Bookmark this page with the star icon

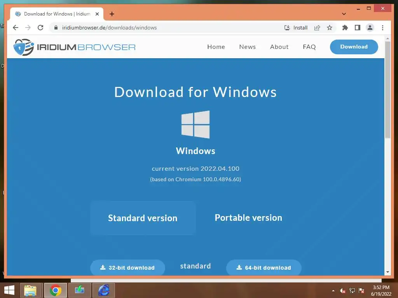tap(330, 28)
